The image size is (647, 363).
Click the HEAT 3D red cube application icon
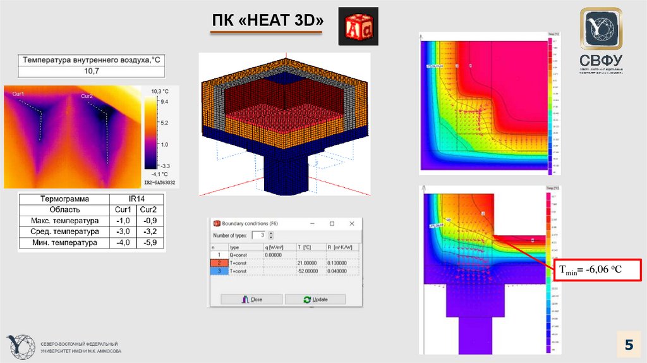358,27
